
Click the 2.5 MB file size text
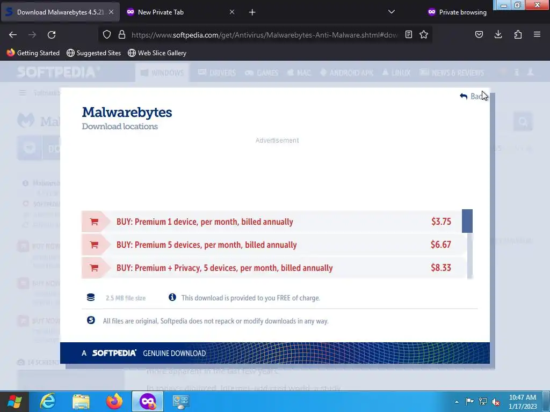pos(126,298)
